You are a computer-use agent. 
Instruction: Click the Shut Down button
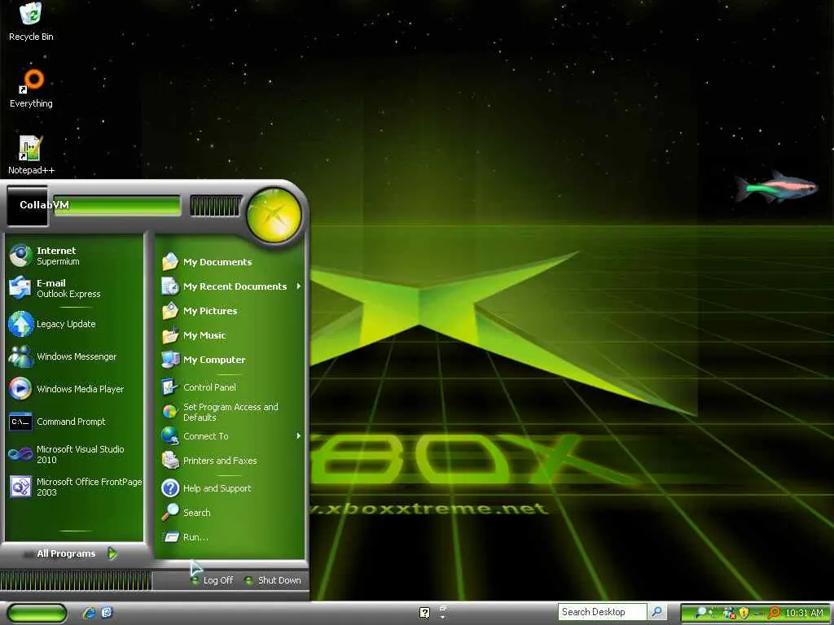point(273,580)
